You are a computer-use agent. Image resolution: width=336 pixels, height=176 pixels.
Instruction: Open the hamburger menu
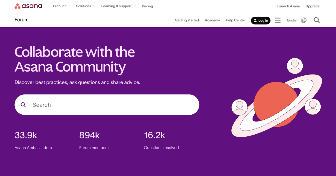pyautogui.click(x=278, y=20)
